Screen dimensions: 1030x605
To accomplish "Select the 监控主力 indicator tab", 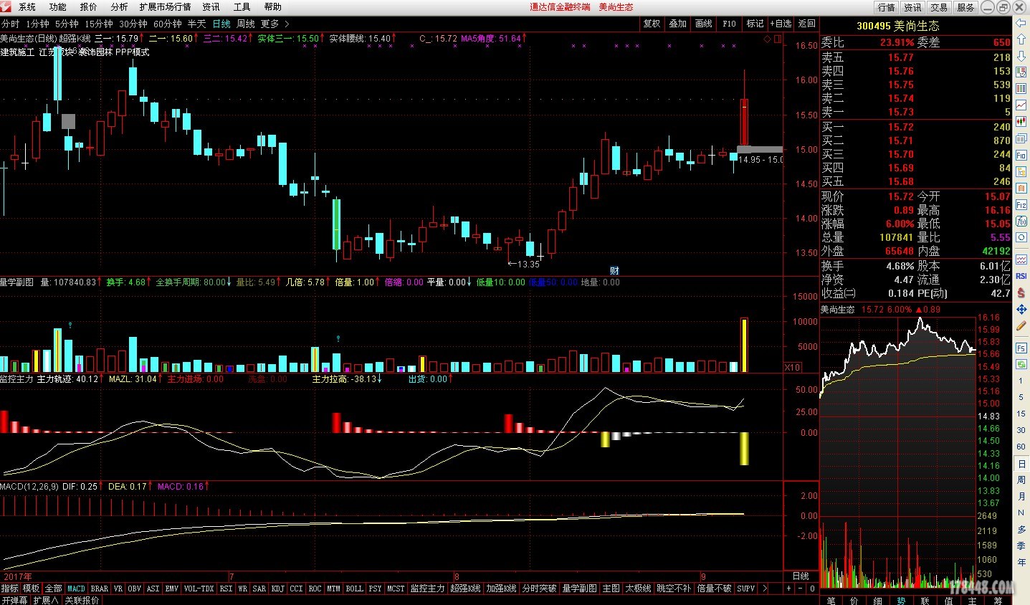I will (427, 589).
